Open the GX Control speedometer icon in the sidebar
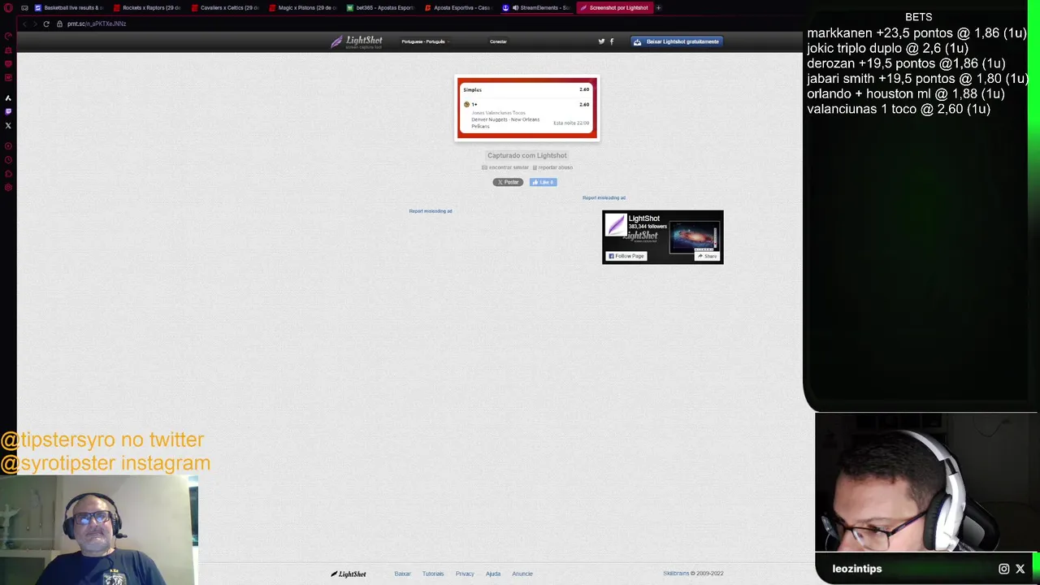This screenshot has width=1040, height=585. tap(8, 37)
